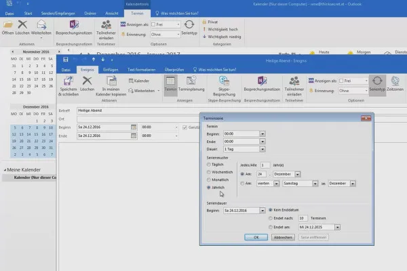The image size is (407, 271).
Task: Select the 'Am 24. Dezember' radio option
Action: [x=242, y=174]
